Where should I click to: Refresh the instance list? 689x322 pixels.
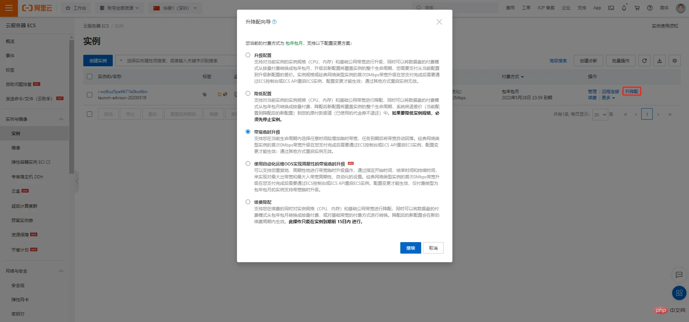(x=644, y=61)
